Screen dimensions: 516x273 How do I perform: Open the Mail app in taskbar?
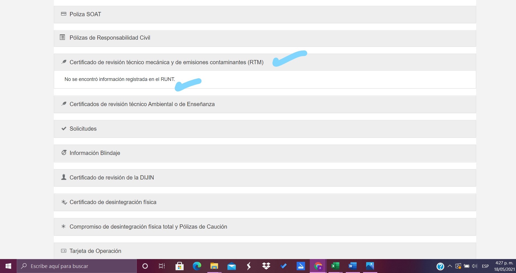(231, 266)
